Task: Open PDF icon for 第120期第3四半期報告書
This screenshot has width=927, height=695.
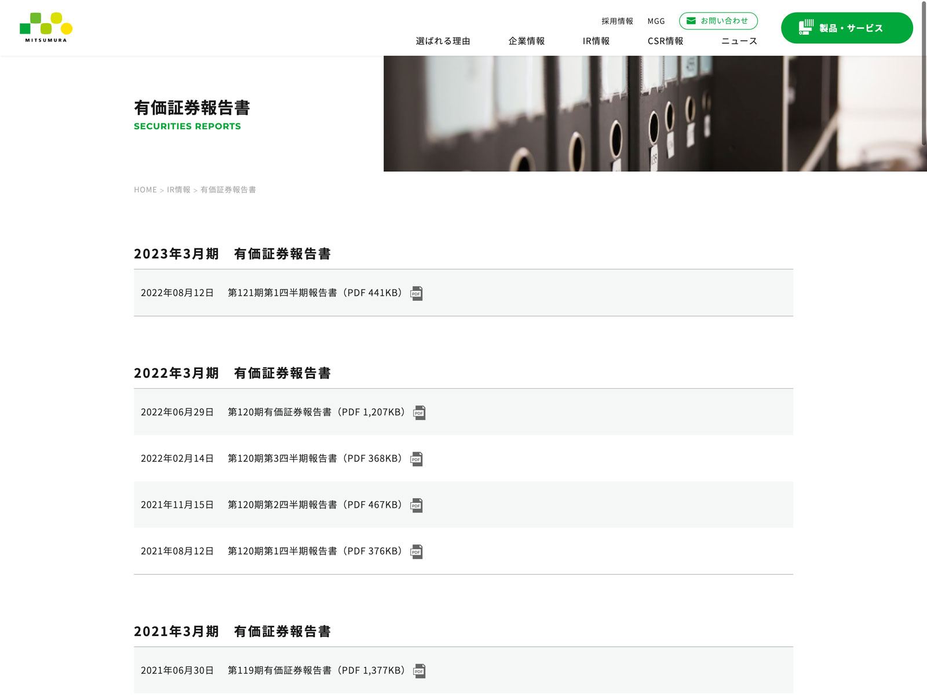Action: pos(416,459)
